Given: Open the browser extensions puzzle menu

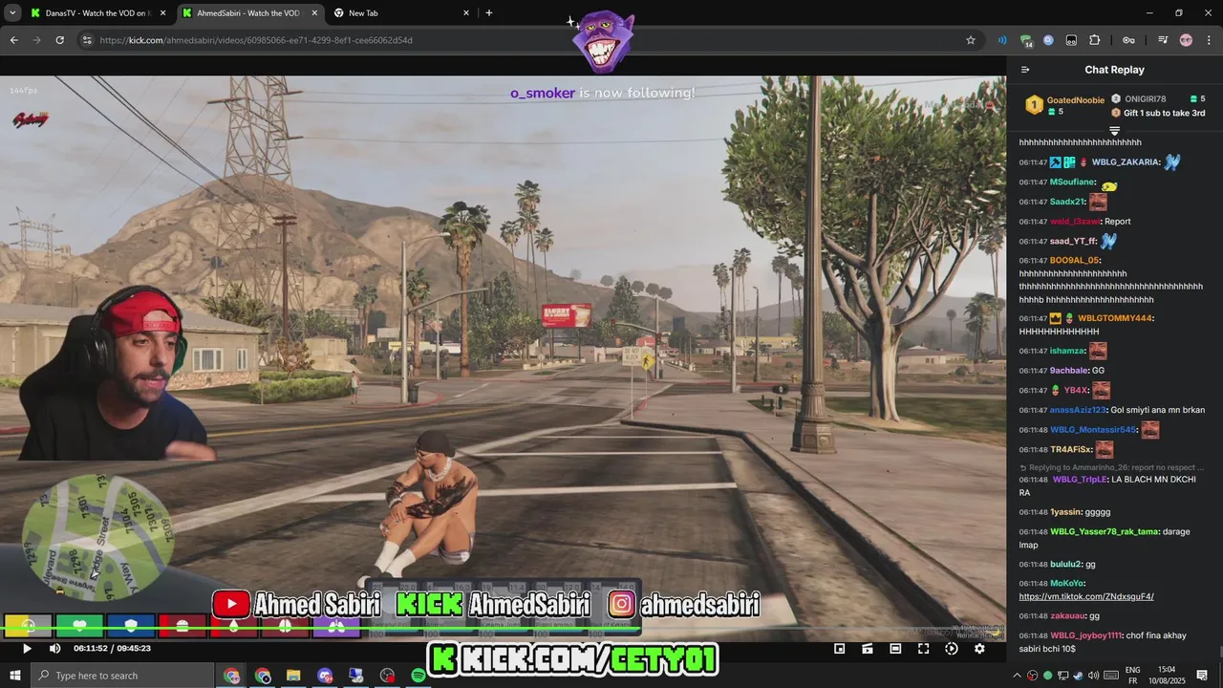Looking at the screenshot, I should pos(1095,40).
